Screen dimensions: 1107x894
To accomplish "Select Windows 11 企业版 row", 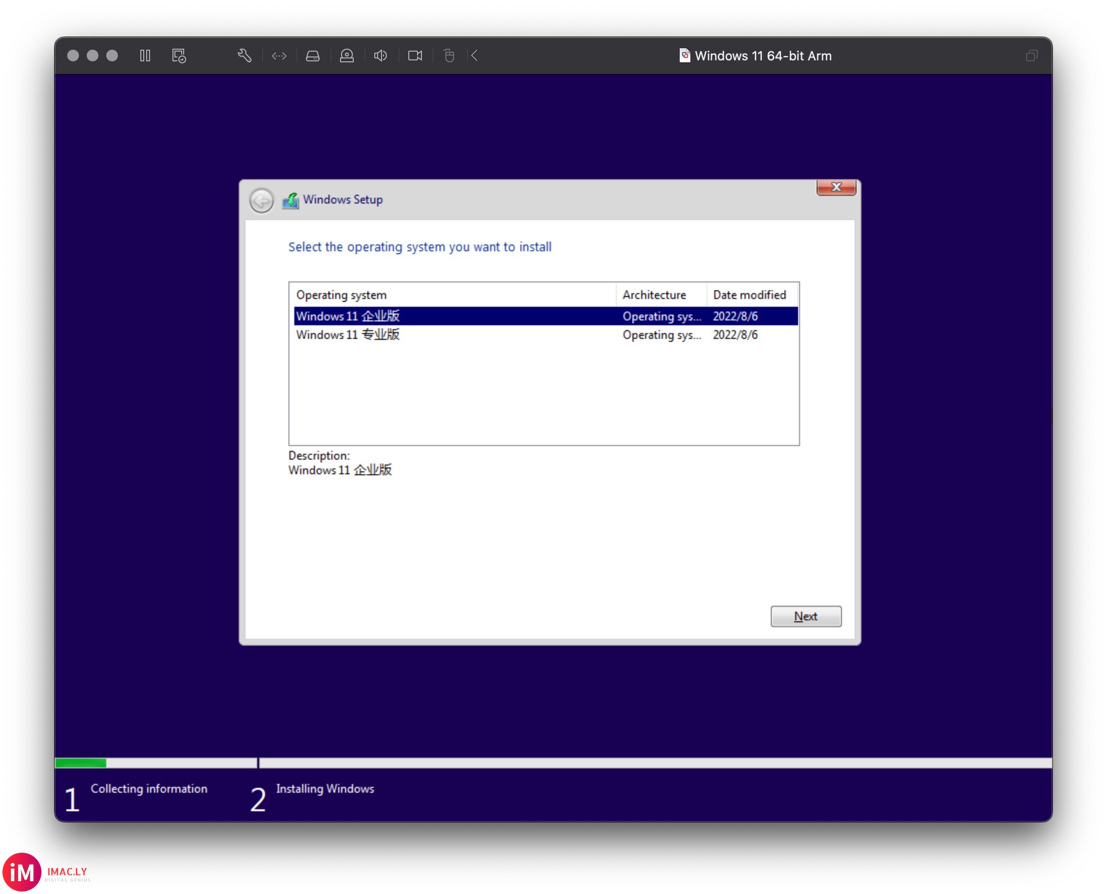I will (x=546, y=316).
